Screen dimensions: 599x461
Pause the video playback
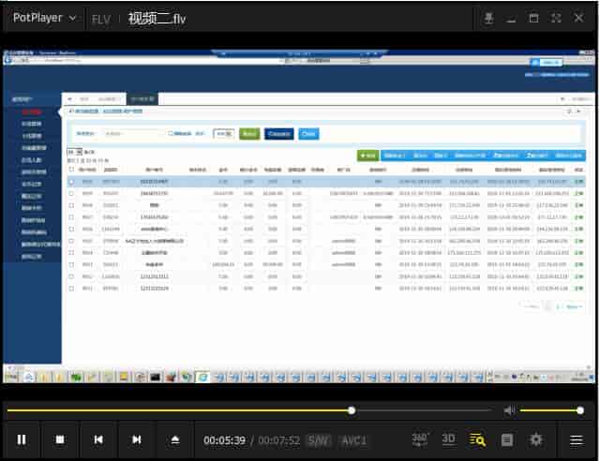pos(22,439)
